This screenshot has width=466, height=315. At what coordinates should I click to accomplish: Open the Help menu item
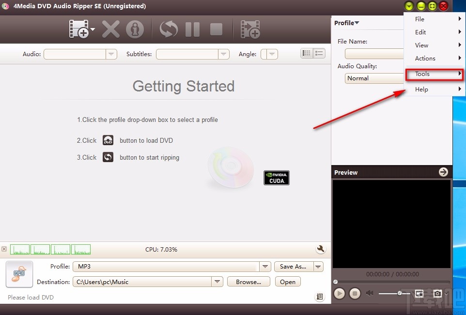[x=421, y=90]
